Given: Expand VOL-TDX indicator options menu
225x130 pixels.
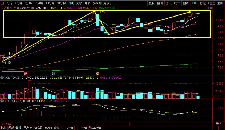Looking at the screenshot, I should [2, 78].
